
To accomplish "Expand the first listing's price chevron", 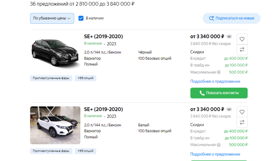I will [229, 37].
